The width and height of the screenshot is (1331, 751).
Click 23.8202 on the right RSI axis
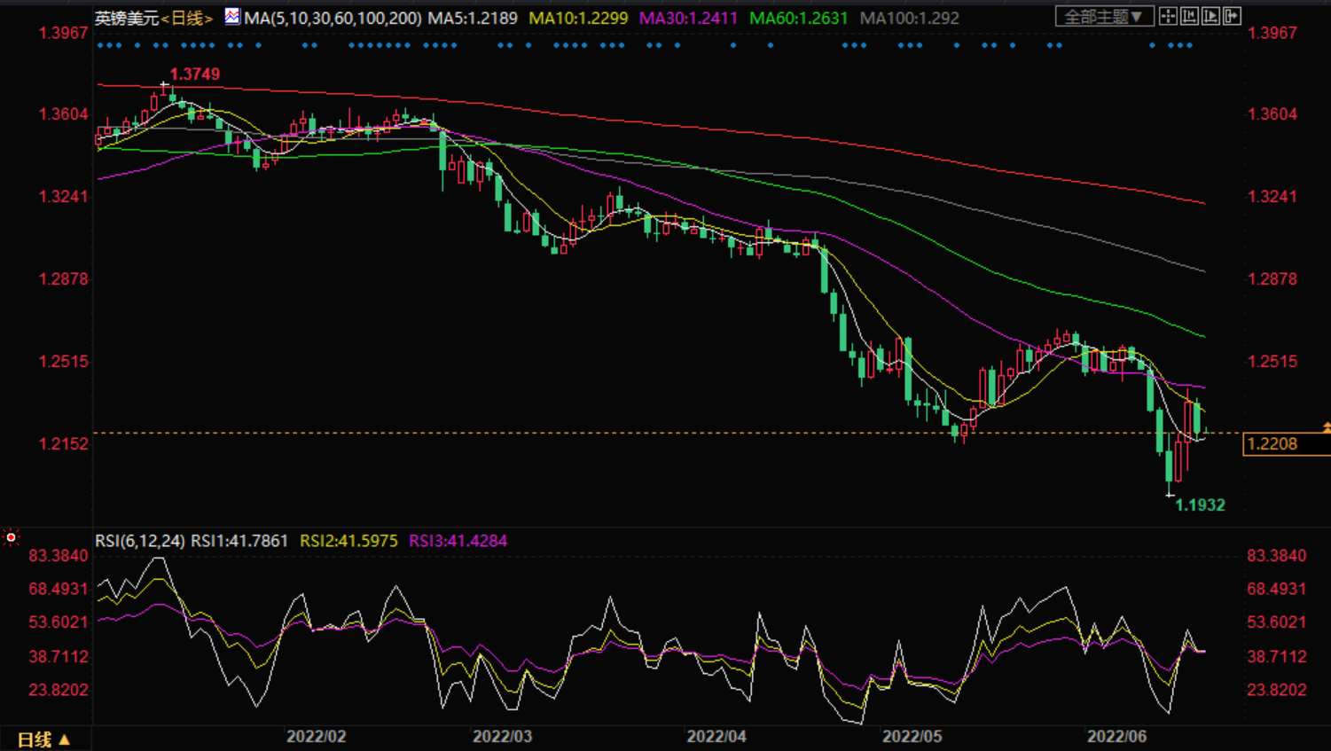click(x=1277, y=690)
